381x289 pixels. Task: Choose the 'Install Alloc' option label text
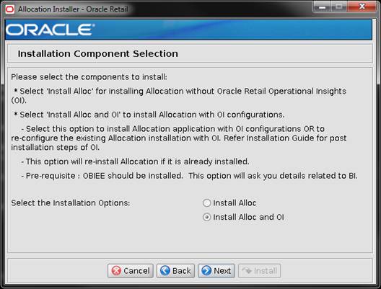(x=235, y=203)
